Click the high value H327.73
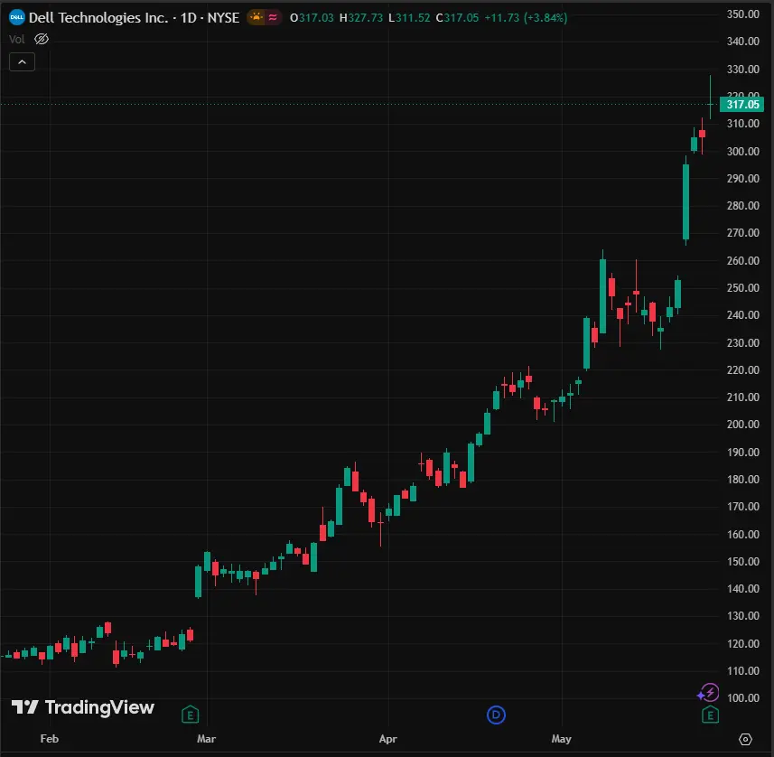 pos(361,18)
